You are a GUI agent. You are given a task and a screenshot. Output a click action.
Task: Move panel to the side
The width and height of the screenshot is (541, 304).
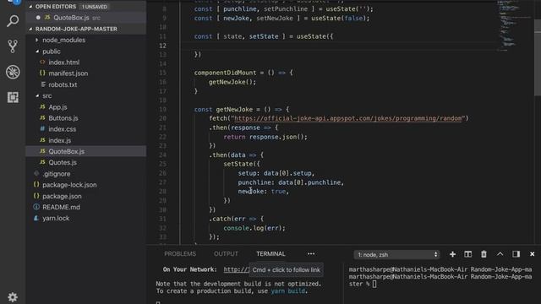click(516, 254)
